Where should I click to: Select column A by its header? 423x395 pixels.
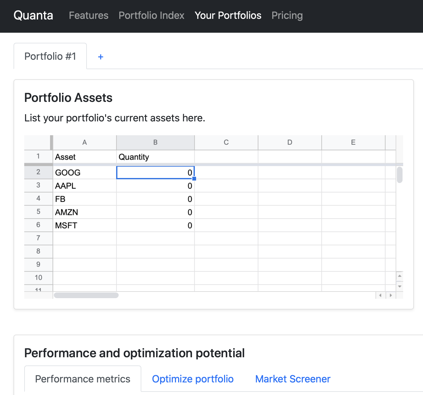(x=84, y=142)
